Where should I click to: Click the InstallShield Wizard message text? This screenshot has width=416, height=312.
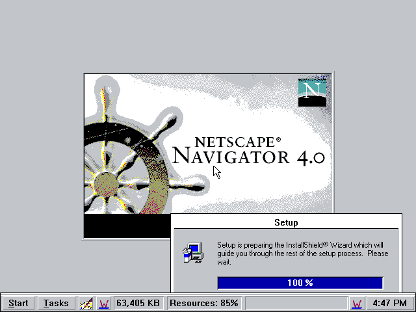coord(303,253)
